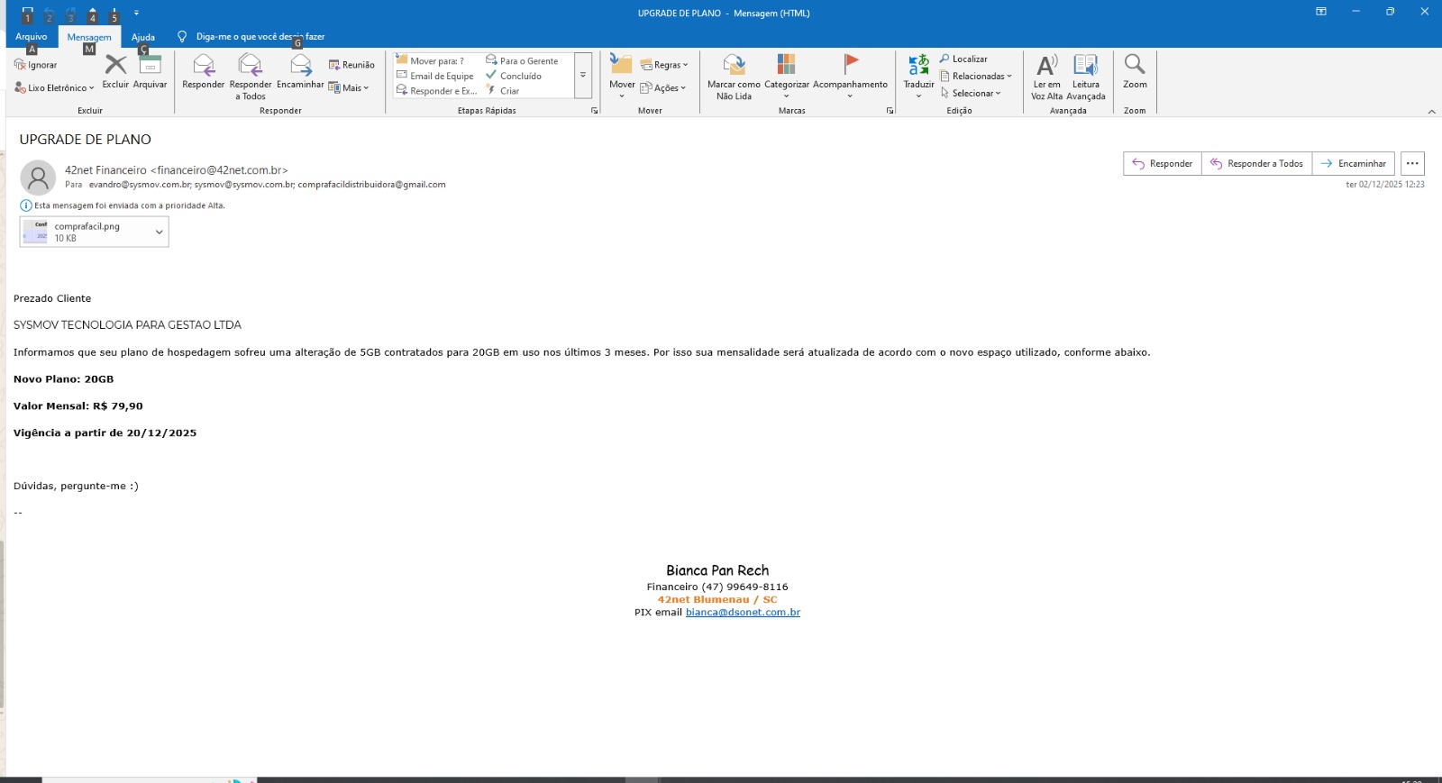Screen dimensions: 1442x783
Task: Toggle Marcar como Não Lida
Action: click(734, 65)
